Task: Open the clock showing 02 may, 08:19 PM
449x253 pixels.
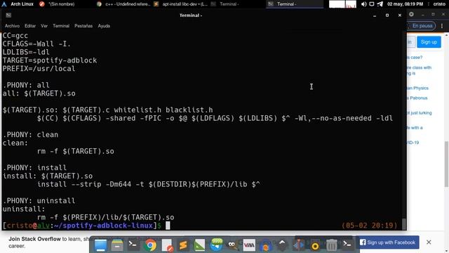Action: [x=405, y=4]
